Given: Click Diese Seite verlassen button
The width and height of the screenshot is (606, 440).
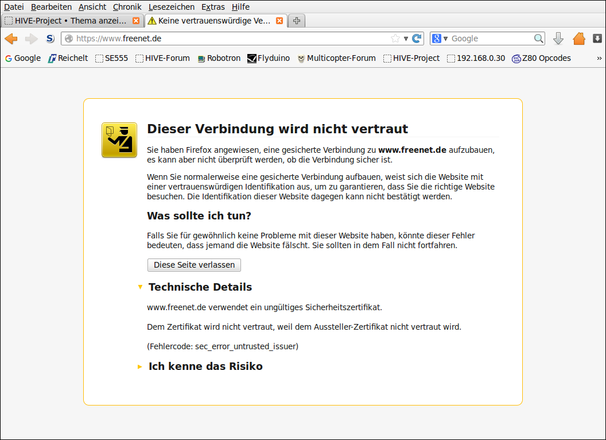Looking at the screenshot, I should 194,265.
